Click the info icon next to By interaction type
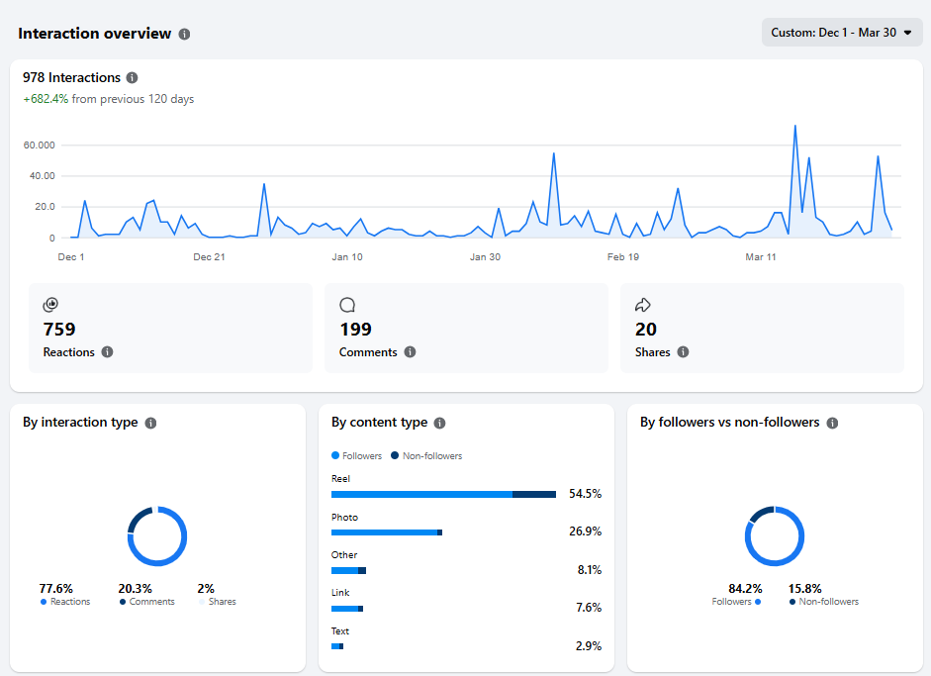931x676 pixels. [150, 423]
